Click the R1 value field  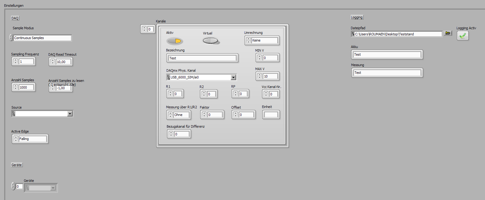point(178,94)
